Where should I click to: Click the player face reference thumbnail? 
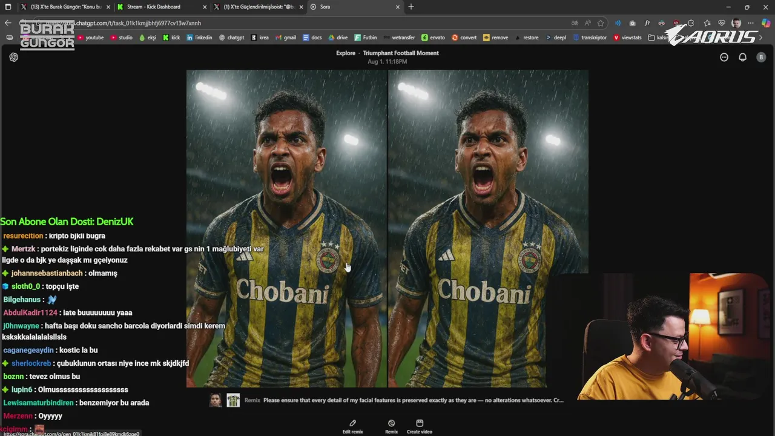[x=216, y=400]
